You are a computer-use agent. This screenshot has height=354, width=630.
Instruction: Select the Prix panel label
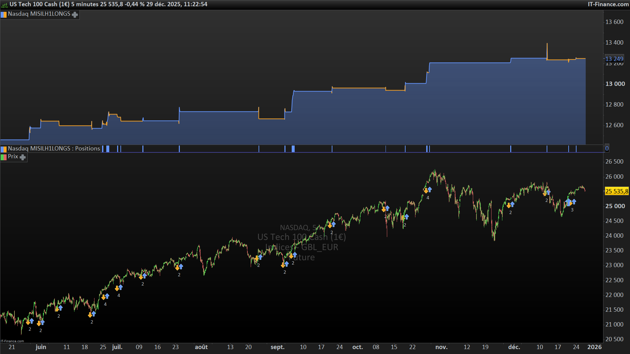click(x=13, y=157)
